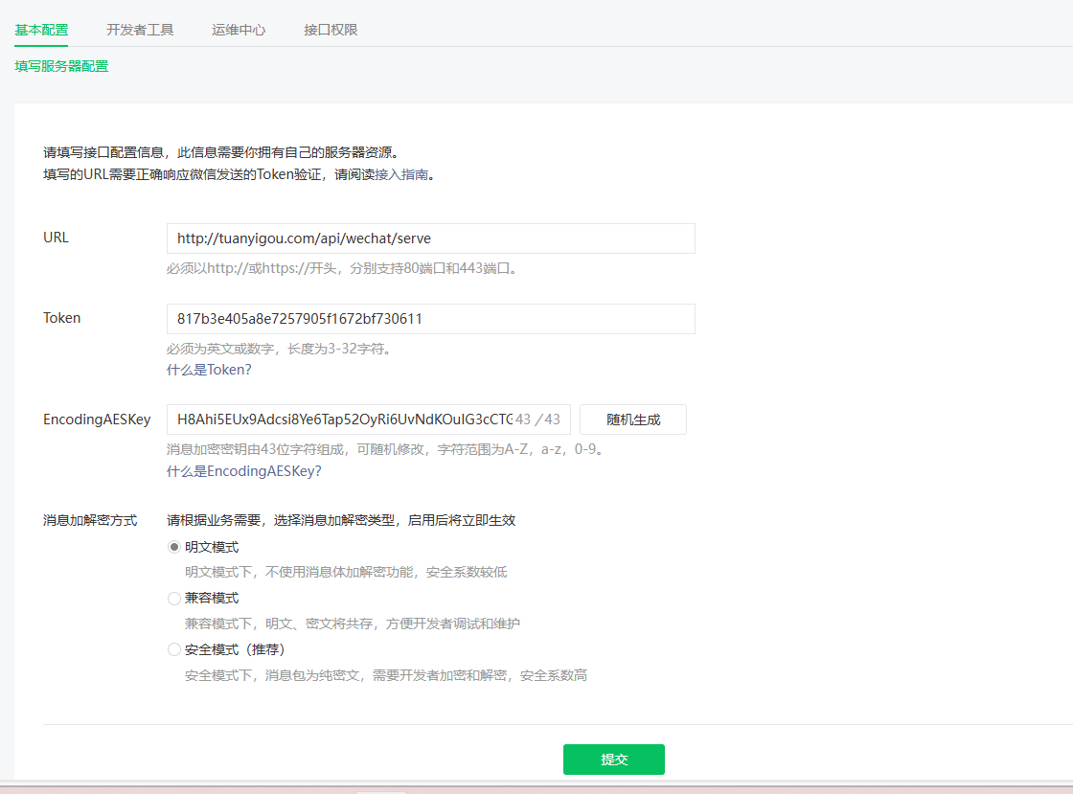Click the 消息加解密方式 label
Viewport: 1073px width, 794px height.
coord(90,520)
